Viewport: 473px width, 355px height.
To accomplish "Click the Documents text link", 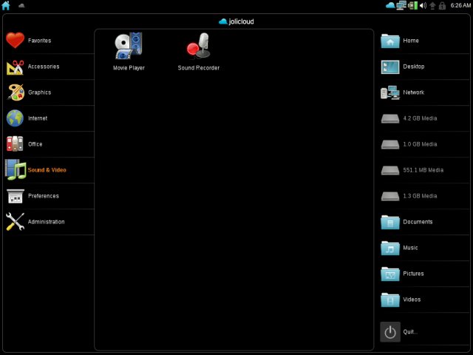I will click(x=418, y=222).
